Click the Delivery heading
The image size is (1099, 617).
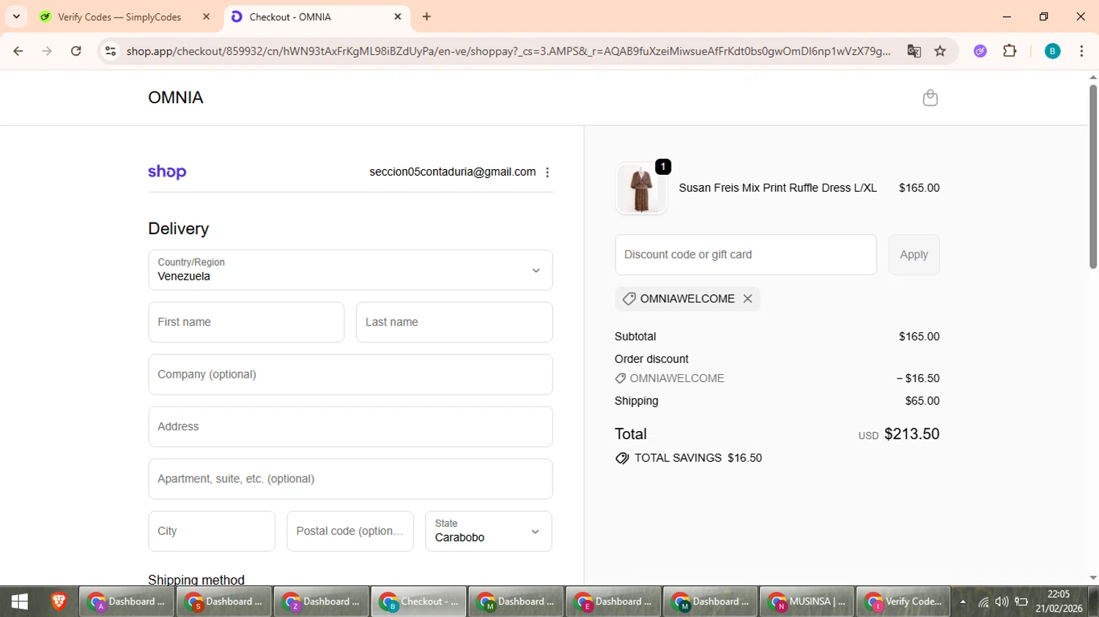tap(179, 229)
